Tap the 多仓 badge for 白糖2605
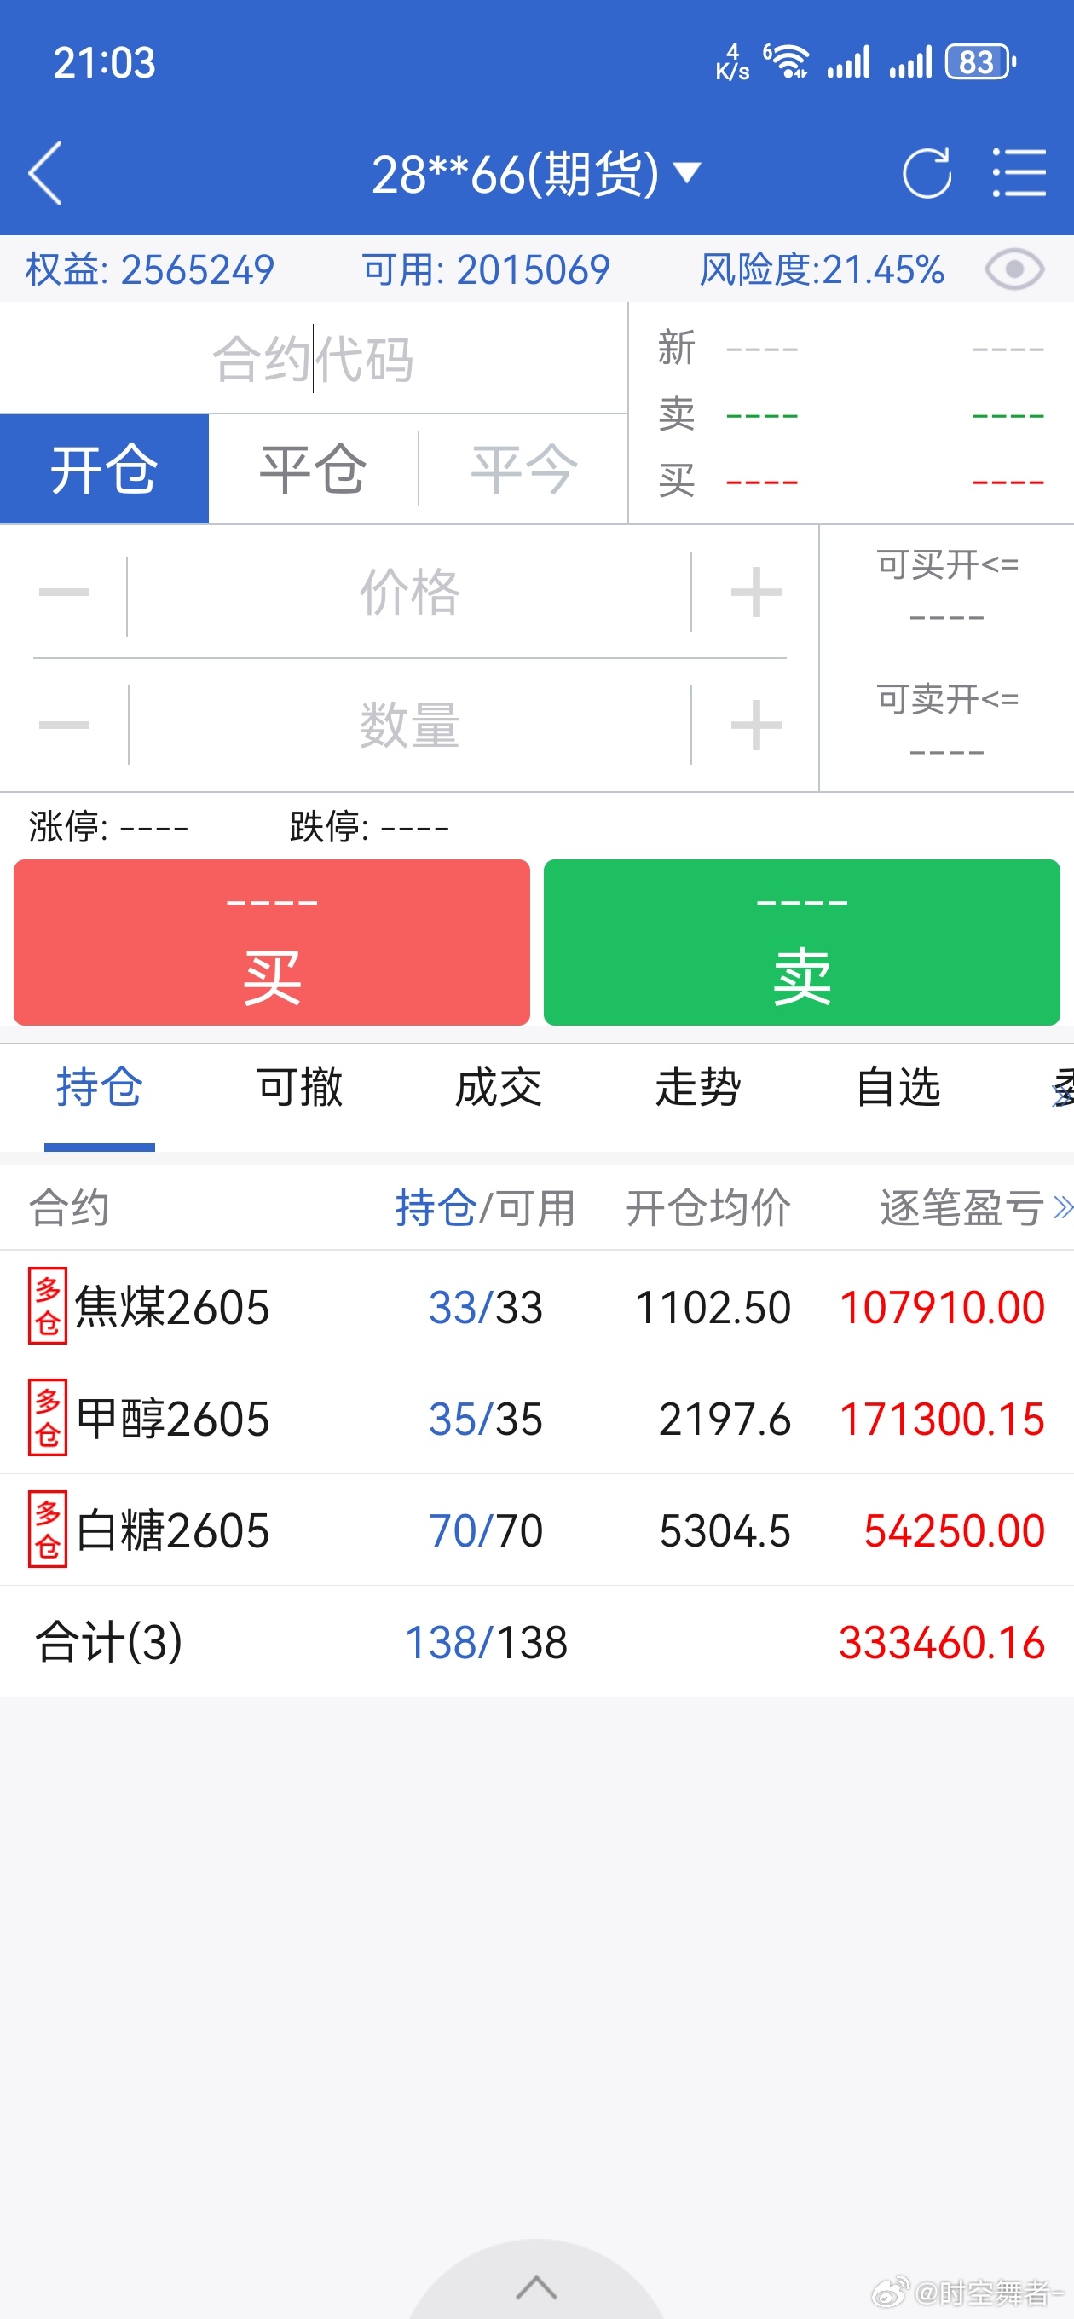1074x2319 pixels. [48, 1530]
